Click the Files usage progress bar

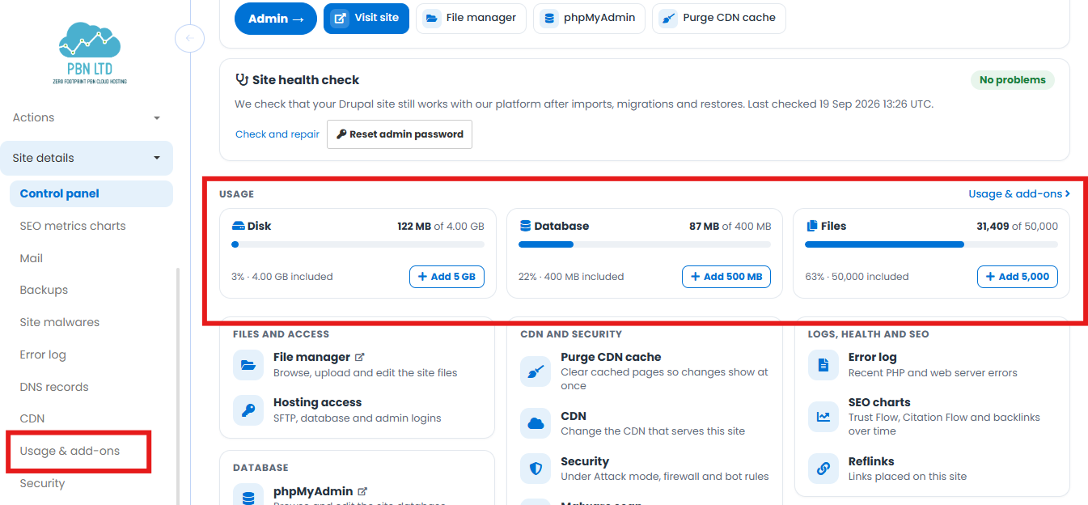931,244
